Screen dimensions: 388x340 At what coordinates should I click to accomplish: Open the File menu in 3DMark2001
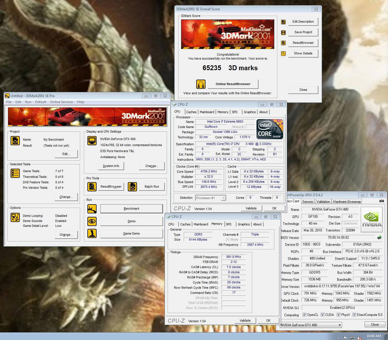click(x=9, y=102)
